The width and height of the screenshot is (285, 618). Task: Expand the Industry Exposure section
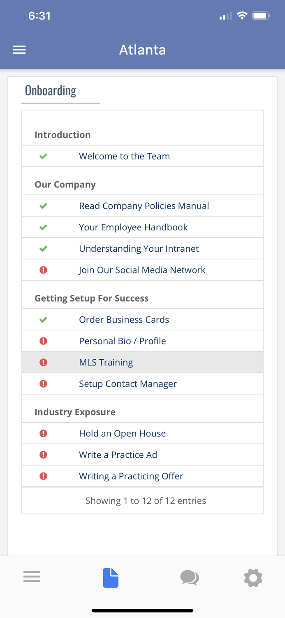coord(75,412)
